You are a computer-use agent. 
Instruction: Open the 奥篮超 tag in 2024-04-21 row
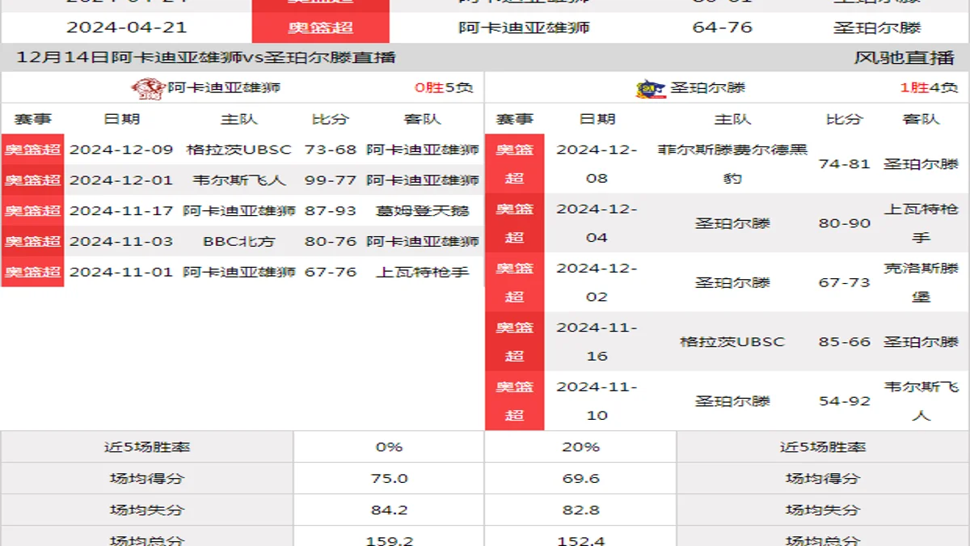321,28
